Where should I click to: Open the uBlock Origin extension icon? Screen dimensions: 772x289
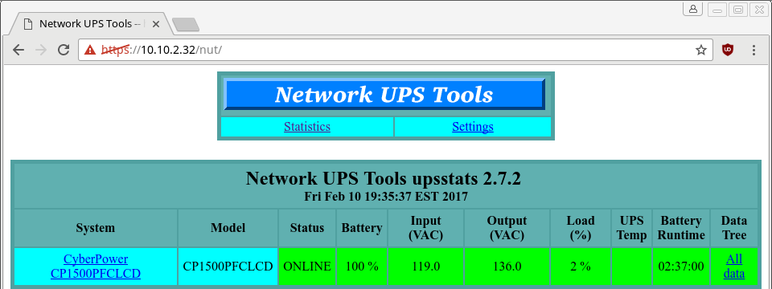(x=728, y=50)
